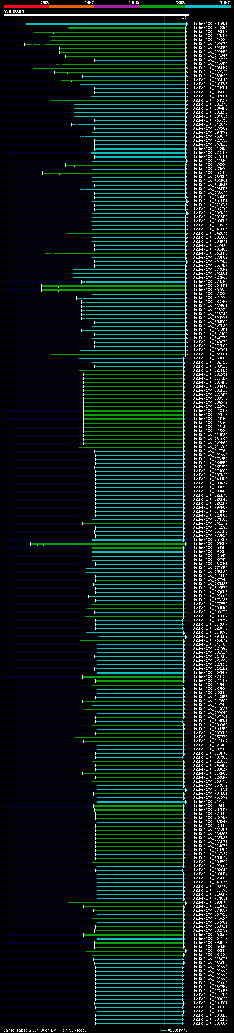Click the green alignment bar for UniRef100_B9GPE7

point(123,48)
